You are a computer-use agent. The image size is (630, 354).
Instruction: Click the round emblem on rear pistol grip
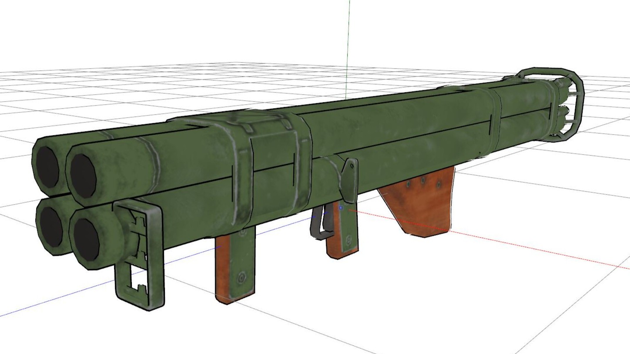348,240
